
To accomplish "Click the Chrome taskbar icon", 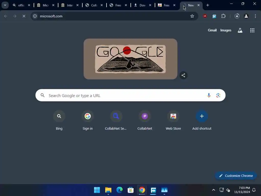I will (142, 190).
